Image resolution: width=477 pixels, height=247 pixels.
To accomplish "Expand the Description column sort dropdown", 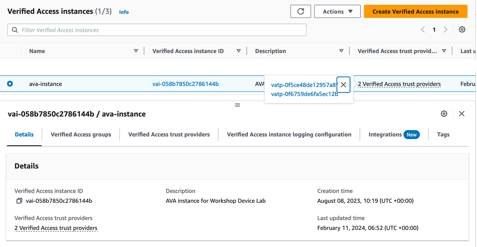I will [x=341, y=51].
